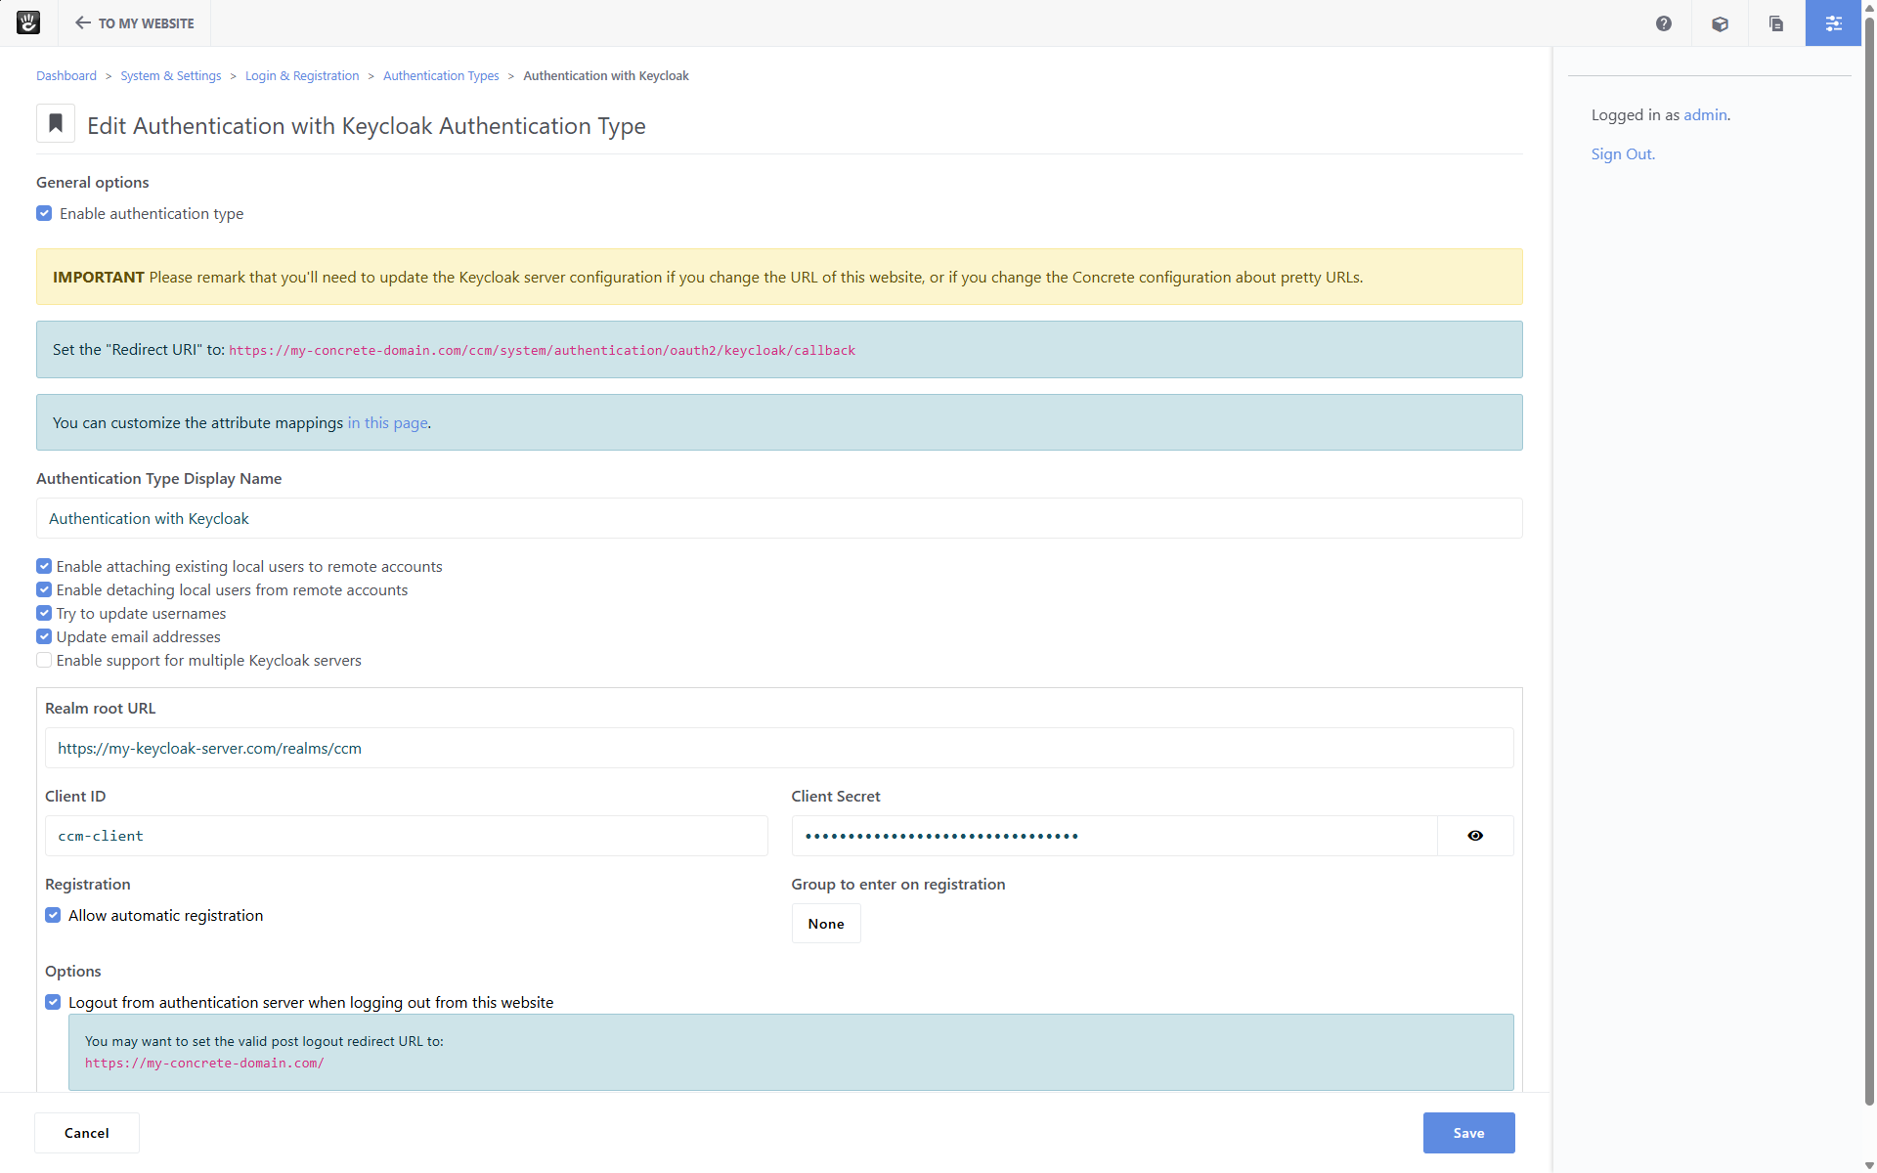Open the None group selector
This screenshot has width=1877, height=1173.
click(x=826, y=924)
